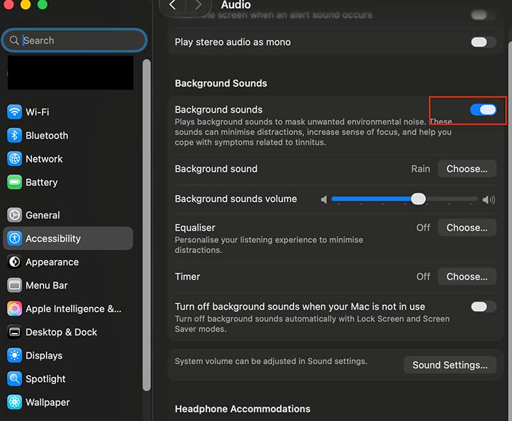This screenshot has height=421, width=512.
Task: Open Battery settings icon
Action: (14, 182)
